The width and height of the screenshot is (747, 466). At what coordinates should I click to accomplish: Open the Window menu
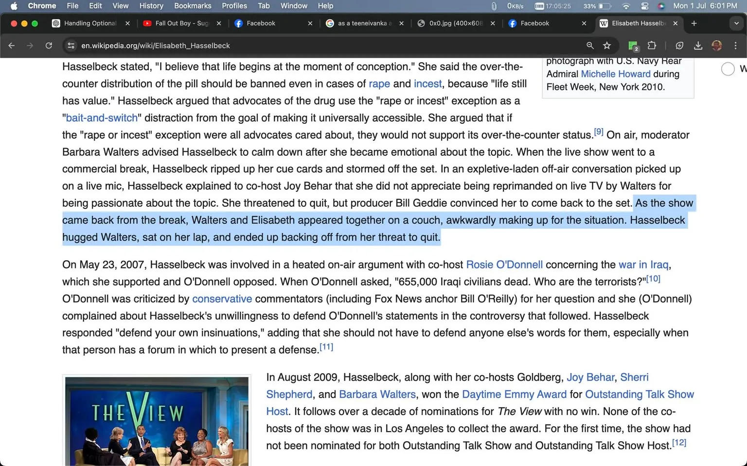tap(294, 6)
